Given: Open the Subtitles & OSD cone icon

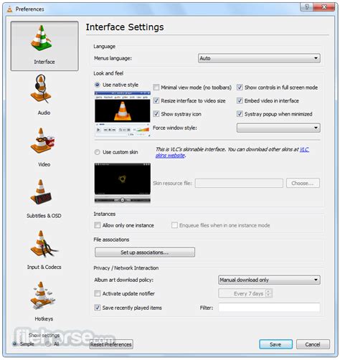Looking at the screenshot, I should [41, 192].
